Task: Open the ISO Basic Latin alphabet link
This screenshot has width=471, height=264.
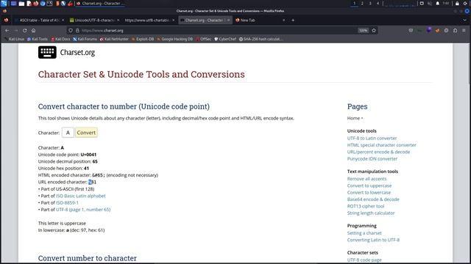Action: 80,196
